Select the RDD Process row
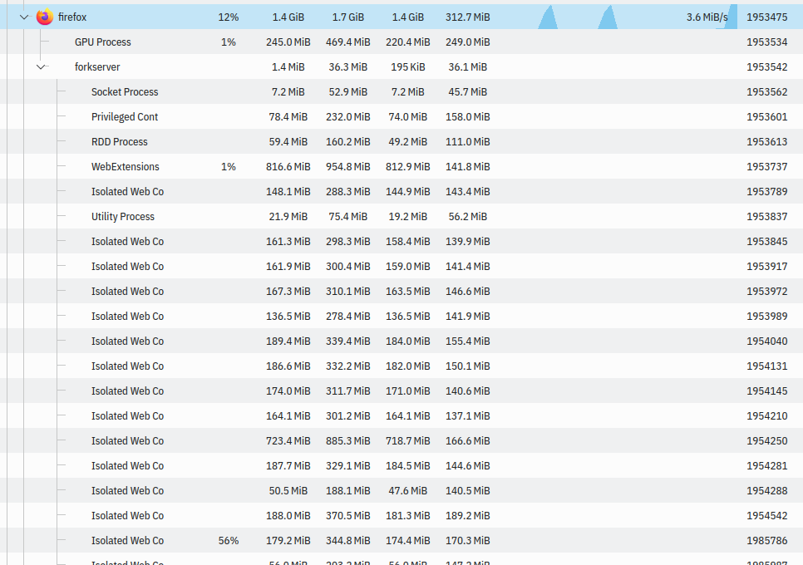Image resolution: width=803 pixels, height=565 pixels. (401, 142)
